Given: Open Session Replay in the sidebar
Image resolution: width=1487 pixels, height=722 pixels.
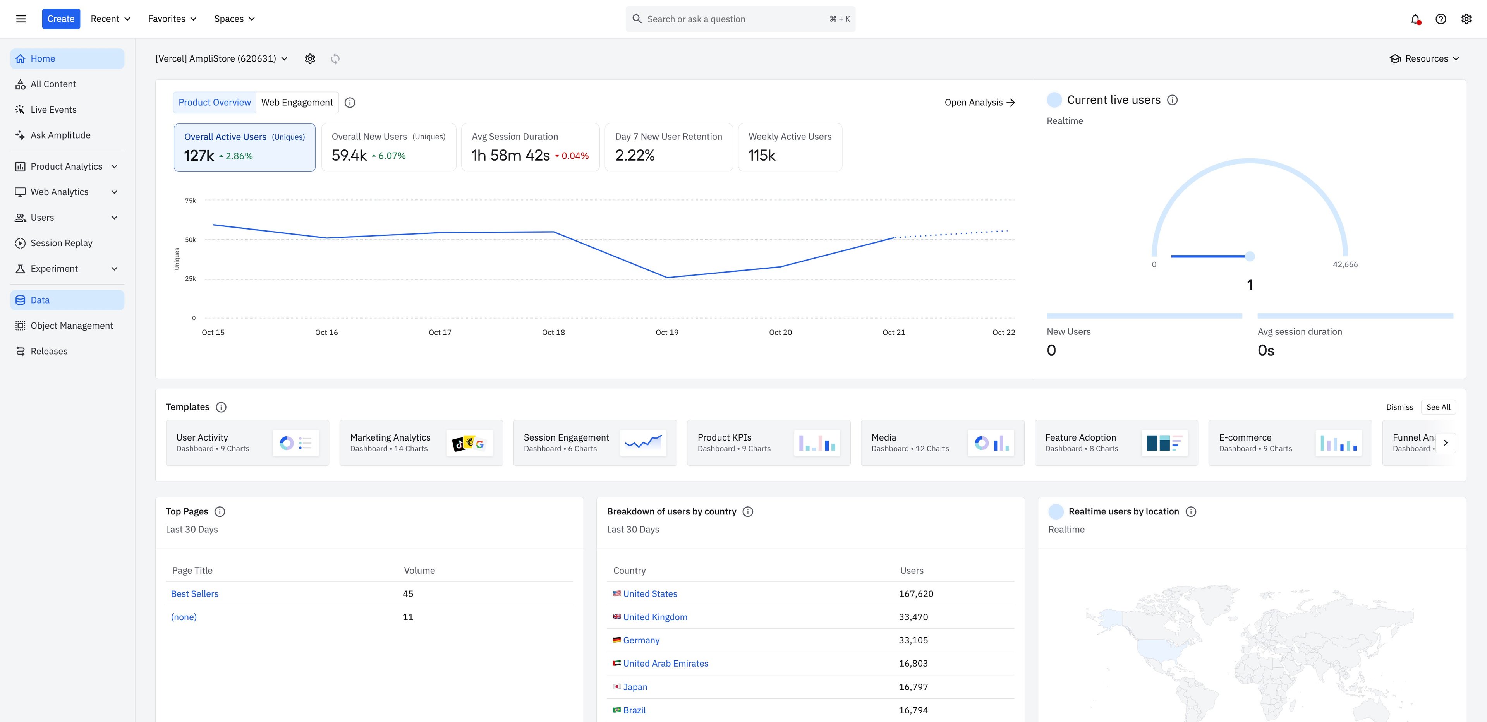Looking at the screenshot, I should coord(61,243).
